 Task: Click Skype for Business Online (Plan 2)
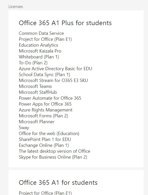[53, 157]
